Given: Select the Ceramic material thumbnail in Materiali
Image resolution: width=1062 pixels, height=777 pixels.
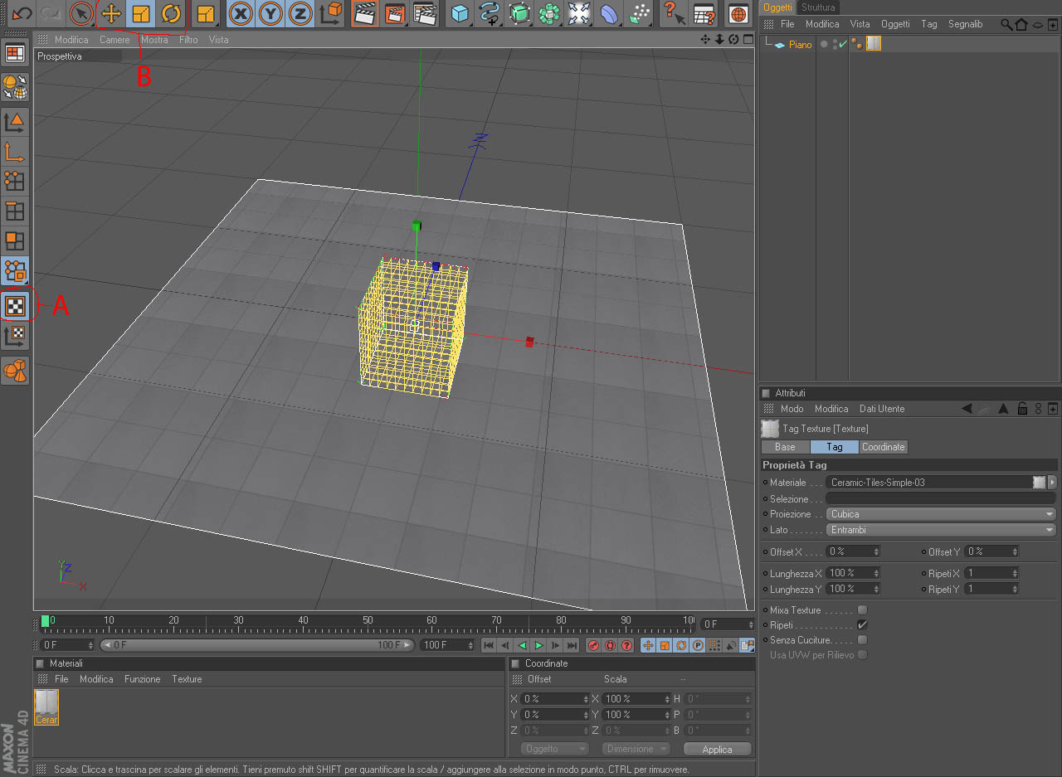Looking at the screenshot, I should (46, 706).
